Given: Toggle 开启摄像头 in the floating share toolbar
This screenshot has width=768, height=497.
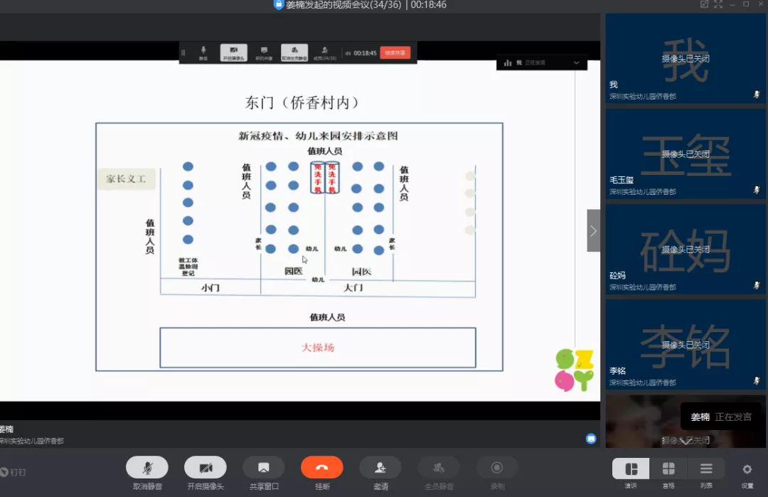Looking at the screenshot, I should pos(234,53).
